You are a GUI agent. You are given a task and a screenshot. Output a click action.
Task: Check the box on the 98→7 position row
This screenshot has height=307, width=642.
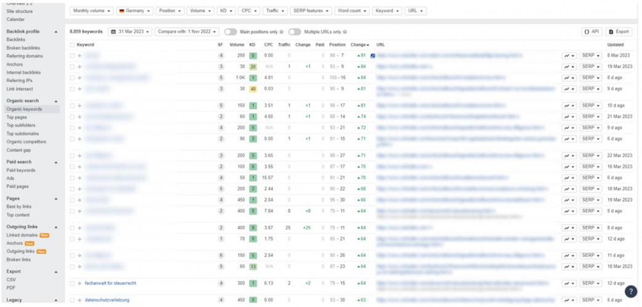(x=72, y=55)
